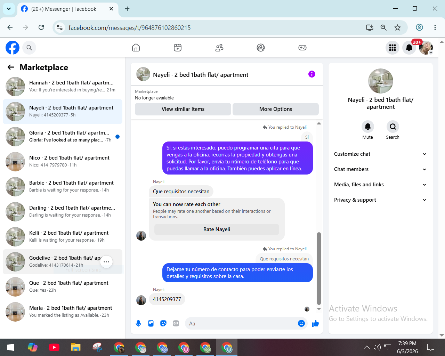Click the chat scroll-up arrow
The image size is (445, 356).
pos(319,123)
